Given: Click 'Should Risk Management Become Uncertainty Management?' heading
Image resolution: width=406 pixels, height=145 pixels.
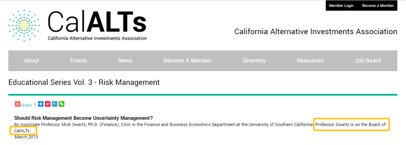Looking at the screenshot, I should 83,118.
